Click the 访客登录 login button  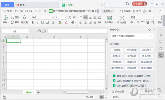[x=139, y=4]
